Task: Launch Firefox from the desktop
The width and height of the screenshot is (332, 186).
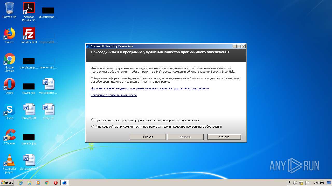Action: coord(9,36)
